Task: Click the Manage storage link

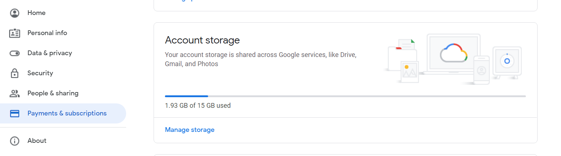Action: click(x=190, y=130)
